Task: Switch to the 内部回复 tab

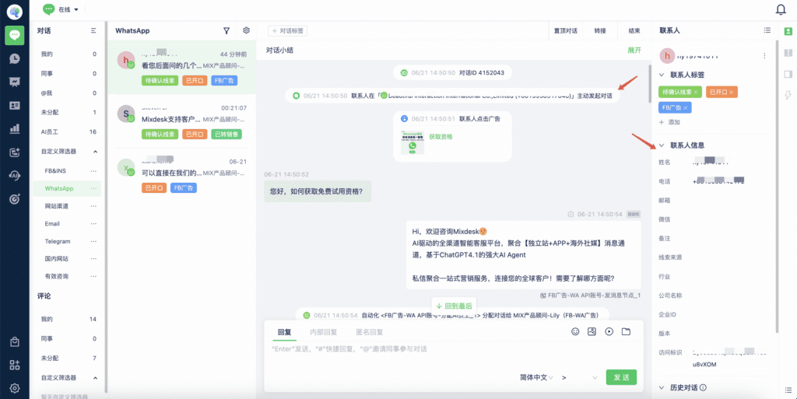Action: click(324, 332)
